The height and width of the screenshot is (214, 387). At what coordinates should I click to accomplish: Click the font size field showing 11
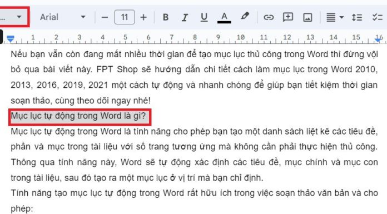coord(125,17)
